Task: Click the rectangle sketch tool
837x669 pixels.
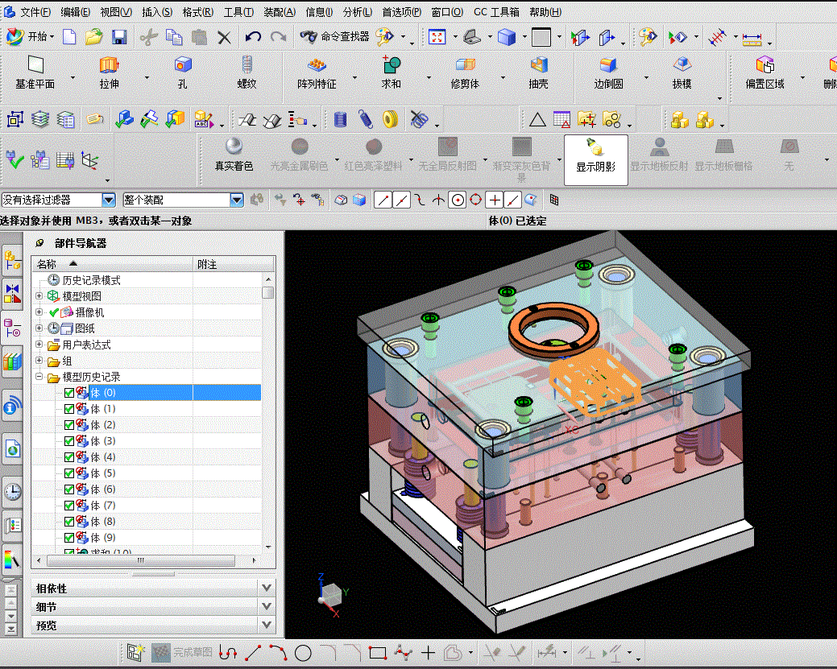Action: pyautogui.click(x=377, y=652)
